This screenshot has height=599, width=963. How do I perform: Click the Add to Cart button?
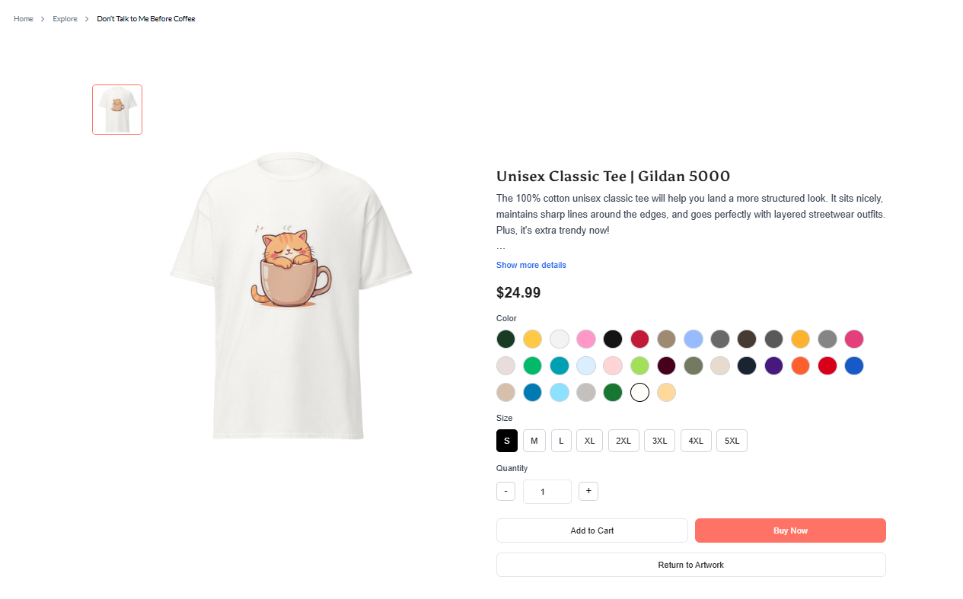pyautogui.click(x=592, y=530)
